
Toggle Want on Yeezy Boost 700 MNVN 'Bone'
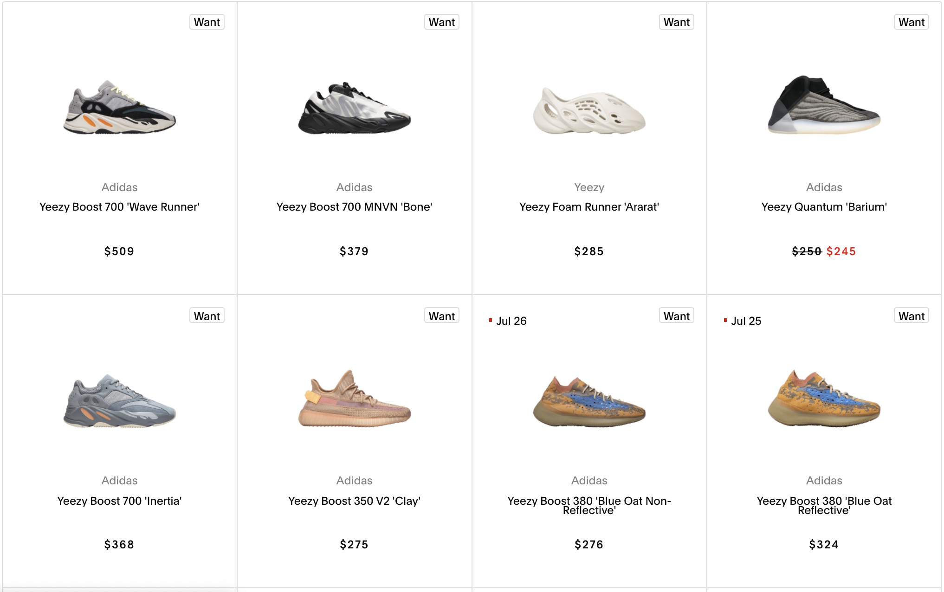click(441, 22)
